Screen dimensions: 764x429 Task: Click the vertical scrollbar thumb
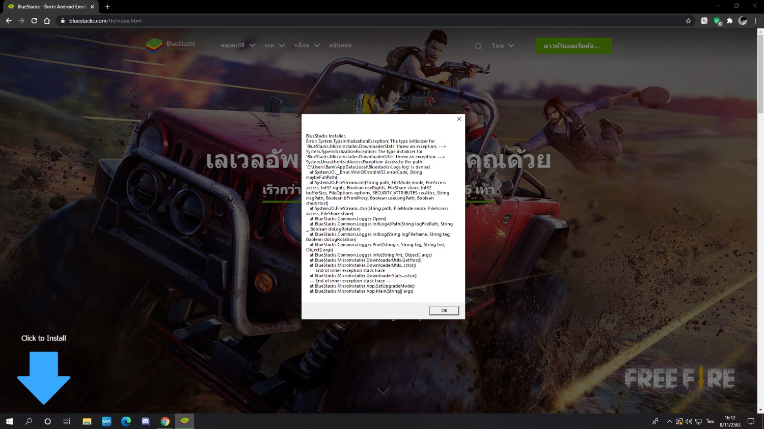click(760, 74)
